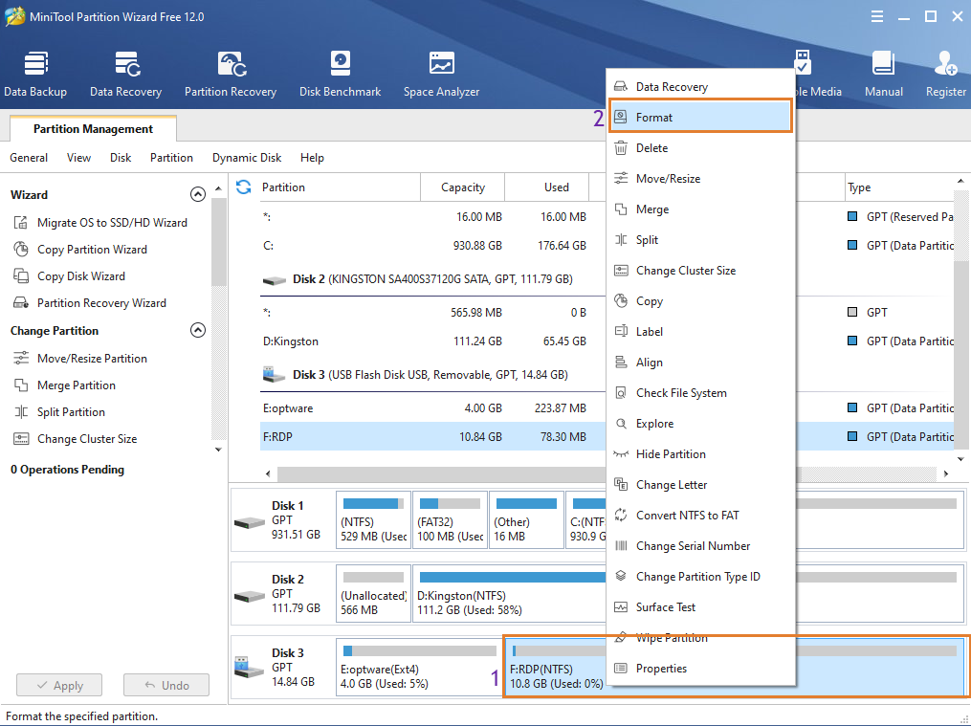Screen dimensions: 971x726
Task: Switch to the Partition Management tab
Action: click(x=93, y=129)
